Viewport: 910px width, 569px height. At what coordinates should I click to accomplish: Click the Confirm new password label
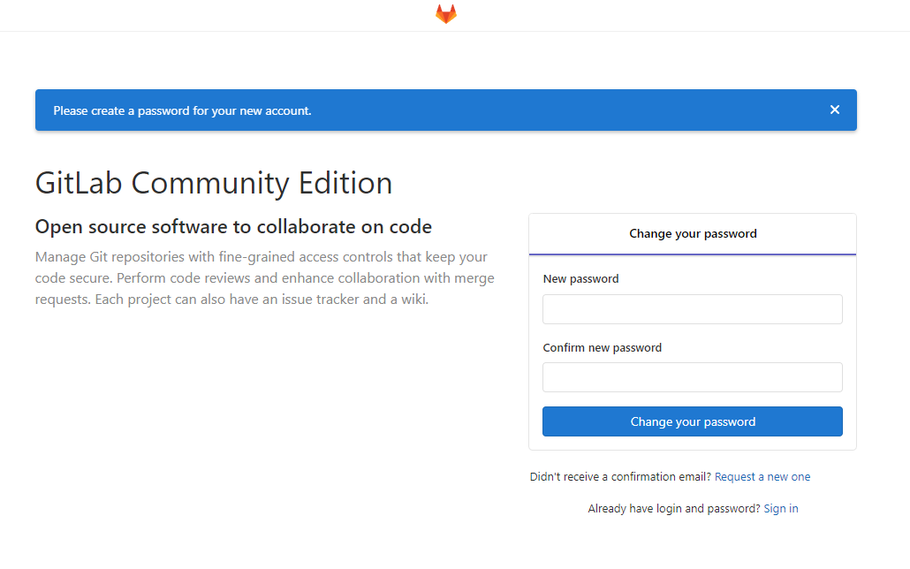602,348
